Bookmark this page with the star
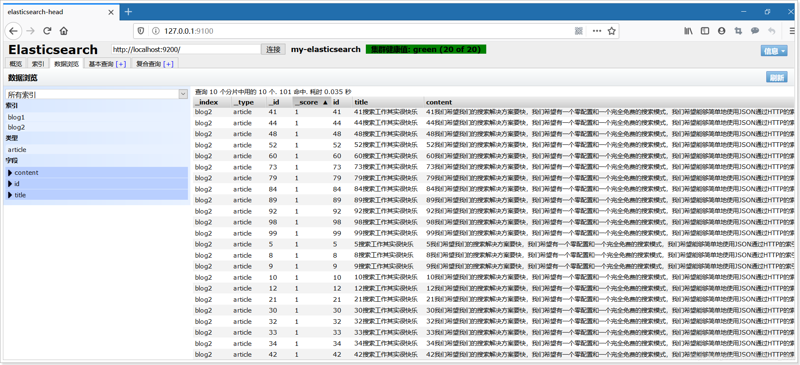 coord(612,31)
